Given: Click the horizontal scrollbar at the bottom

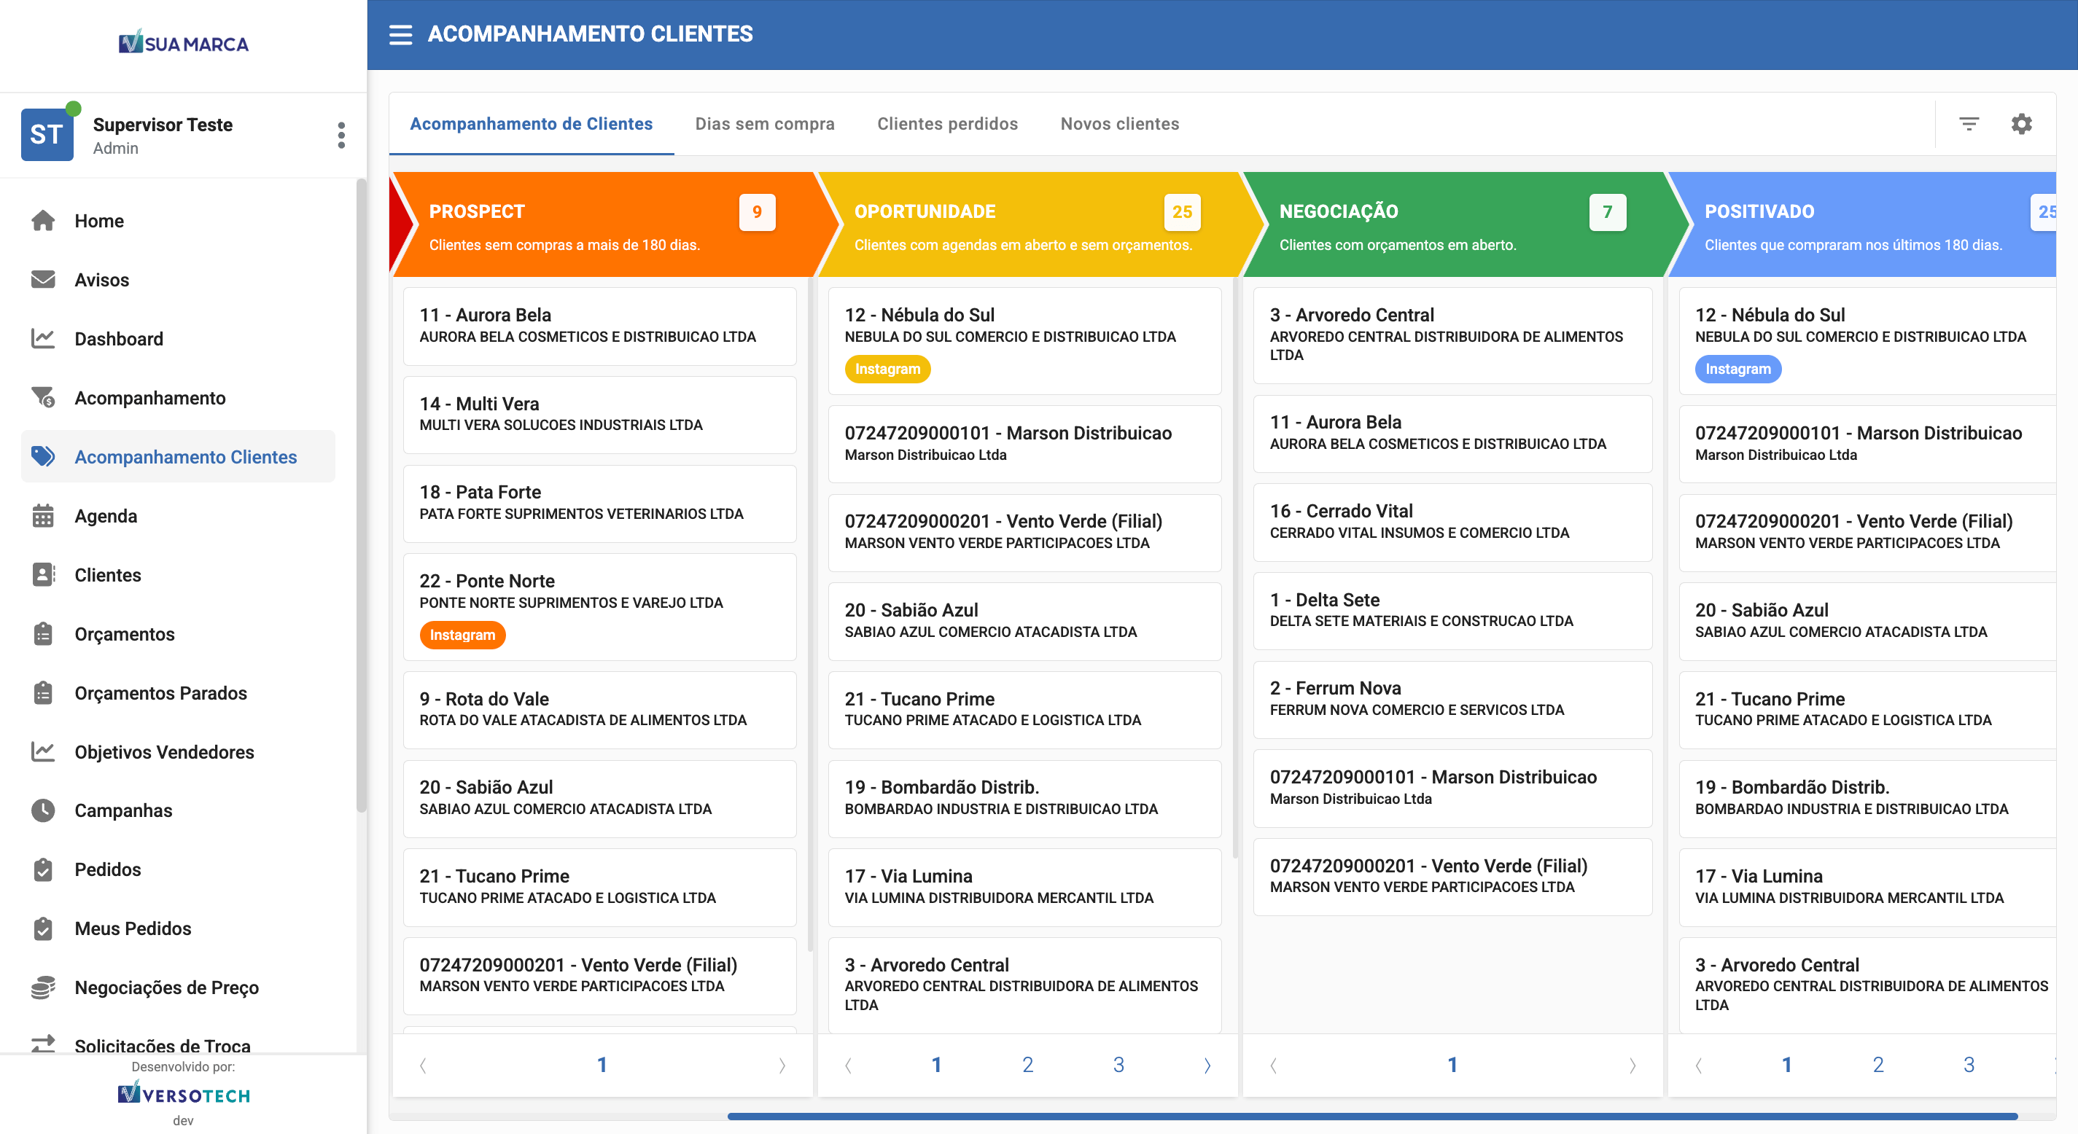Looking at the screenshot, I should click(1371, 1118).
